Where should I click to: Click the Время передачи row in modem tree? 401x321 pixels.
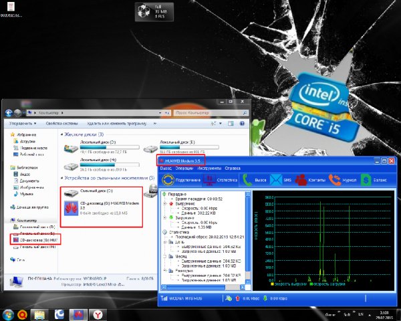198,199
